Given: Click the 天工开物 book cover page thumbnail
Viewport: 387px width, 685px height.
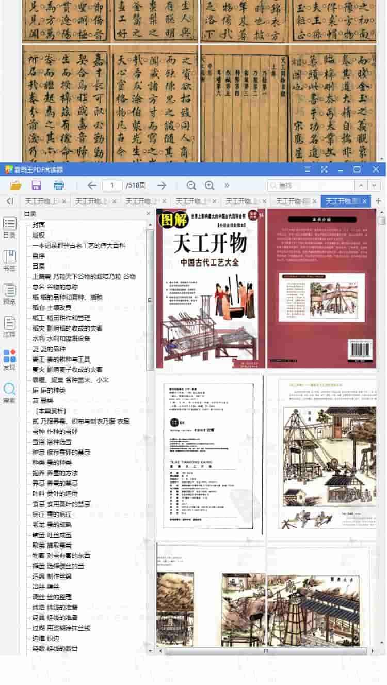Looking at the screenshot, I should (x=211, y=288).
